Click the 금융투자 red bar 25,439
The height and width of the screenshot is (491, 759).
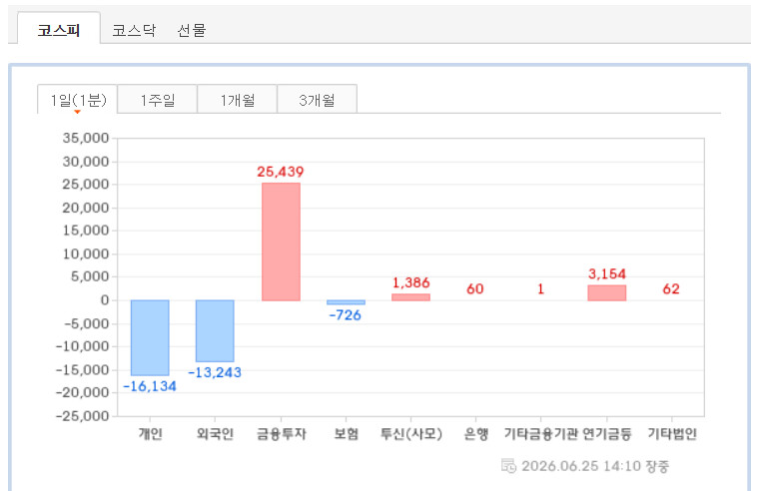(x=281, y=242)
